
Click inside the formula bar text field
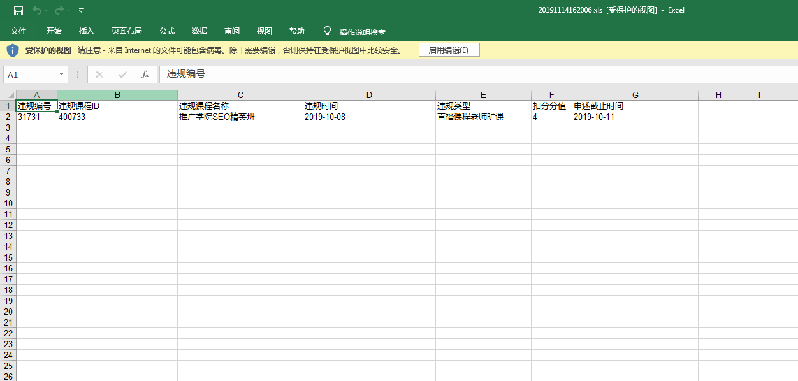(446, 75)
